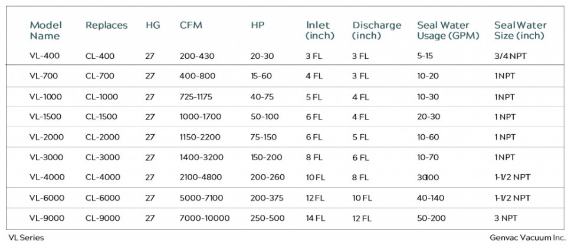Image resolution: width=571 pixels, height=249 pixels.
Task: Click the 3/4 NPT seal water size
Action: 511,57
